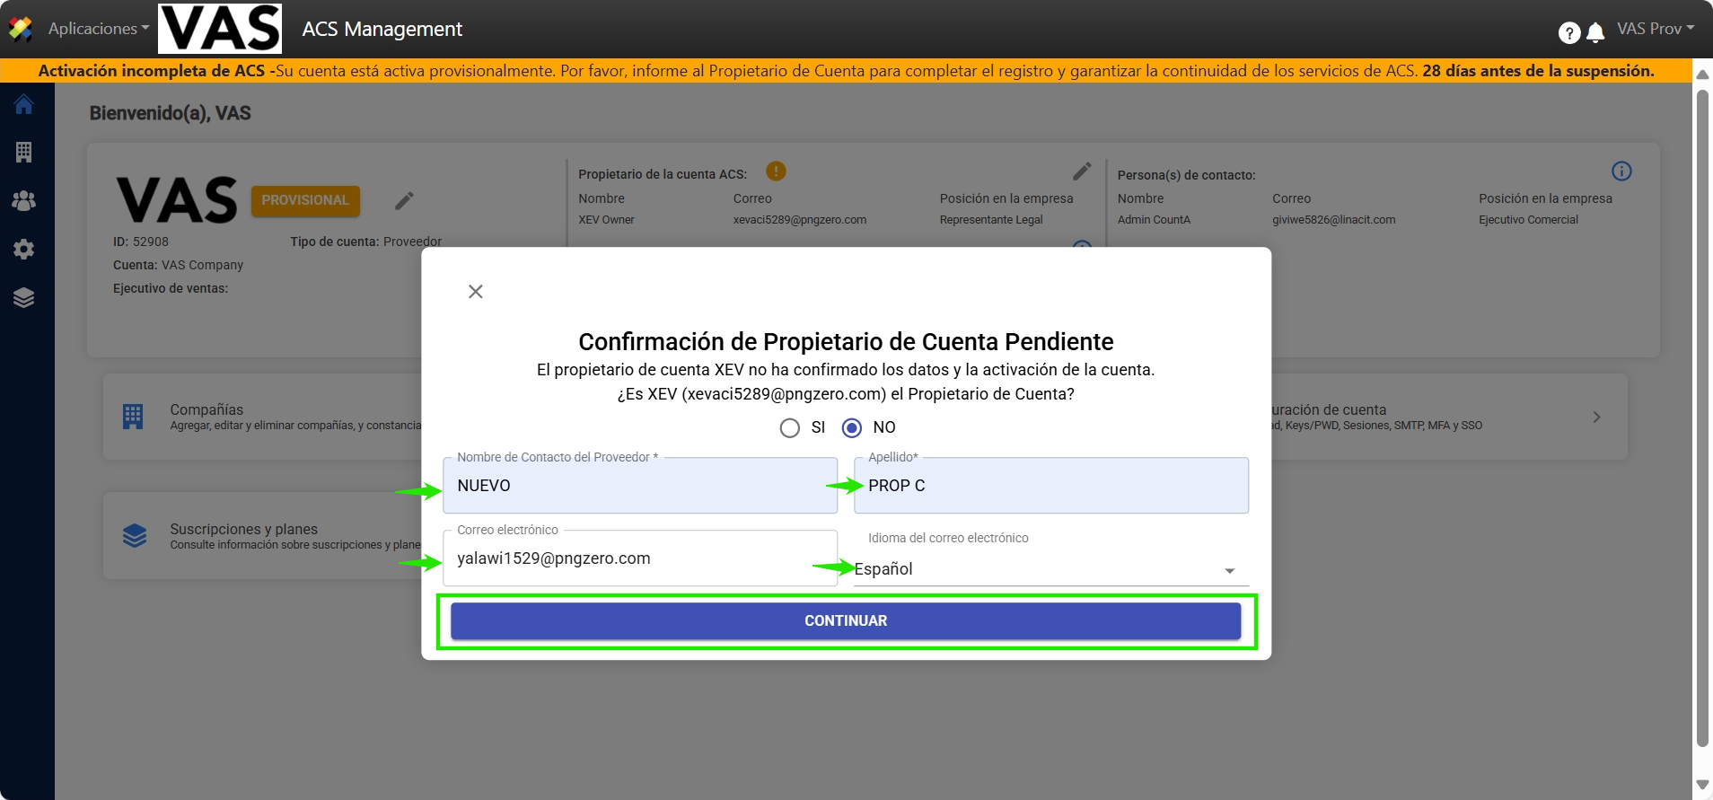1713x800 pixels.
Task: Click the Nombre de Contacto field
Action: tap(639, 487)
